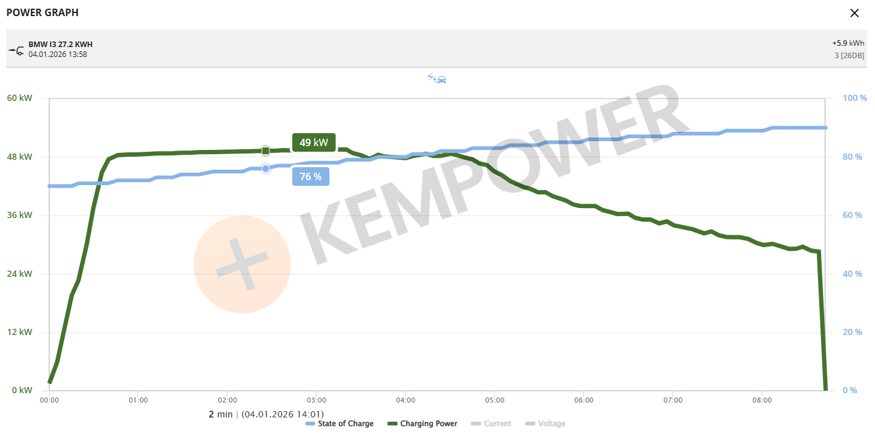Select the green square marker on power line
Screen dimensions: 875x444
coord(266,150)
